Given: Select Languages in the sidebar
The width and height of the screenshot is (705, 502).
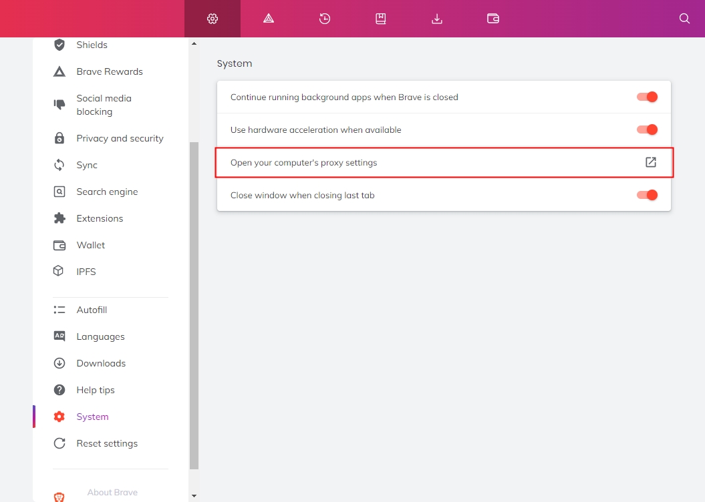Looking at the screenshot, I should point(100,336).
